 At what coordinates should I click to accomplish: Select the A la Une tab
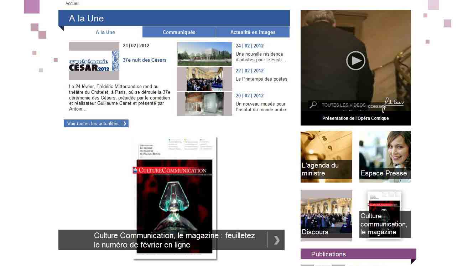105,32
